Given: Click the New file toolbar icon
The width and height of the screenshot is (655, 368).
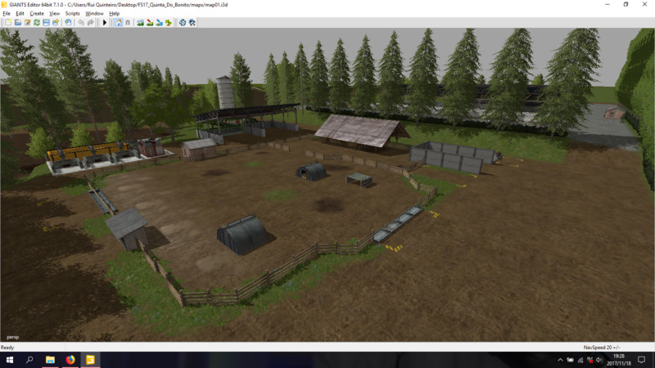Looking at the screenshot, I should coord(8,22).
